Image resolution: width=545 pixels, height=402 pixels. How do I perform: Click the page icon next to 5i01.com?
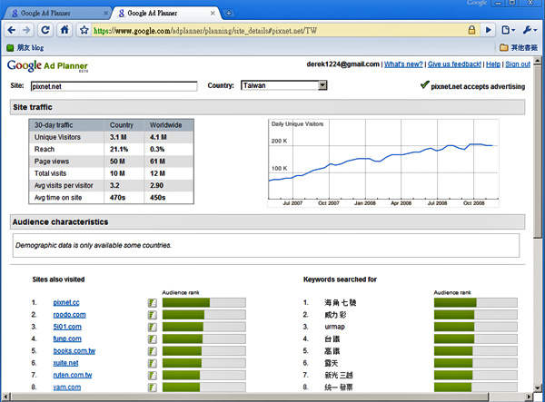pos(153,327)
